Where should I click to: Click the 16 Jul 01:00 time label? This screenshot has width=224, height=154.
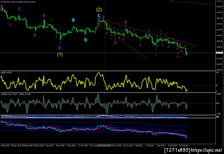pyautogui.click(x=184, y=146)
